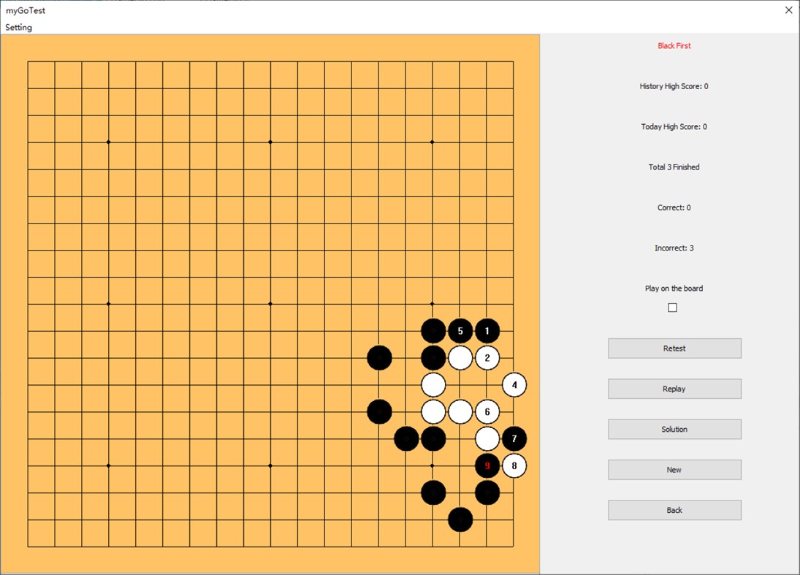
Task: Close the myGoTest window
Action: coord(788,9)
